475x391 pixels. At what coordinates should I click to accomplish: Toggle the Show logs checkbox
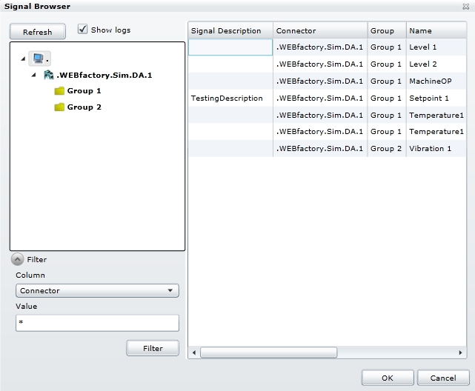tap(83, 30)
